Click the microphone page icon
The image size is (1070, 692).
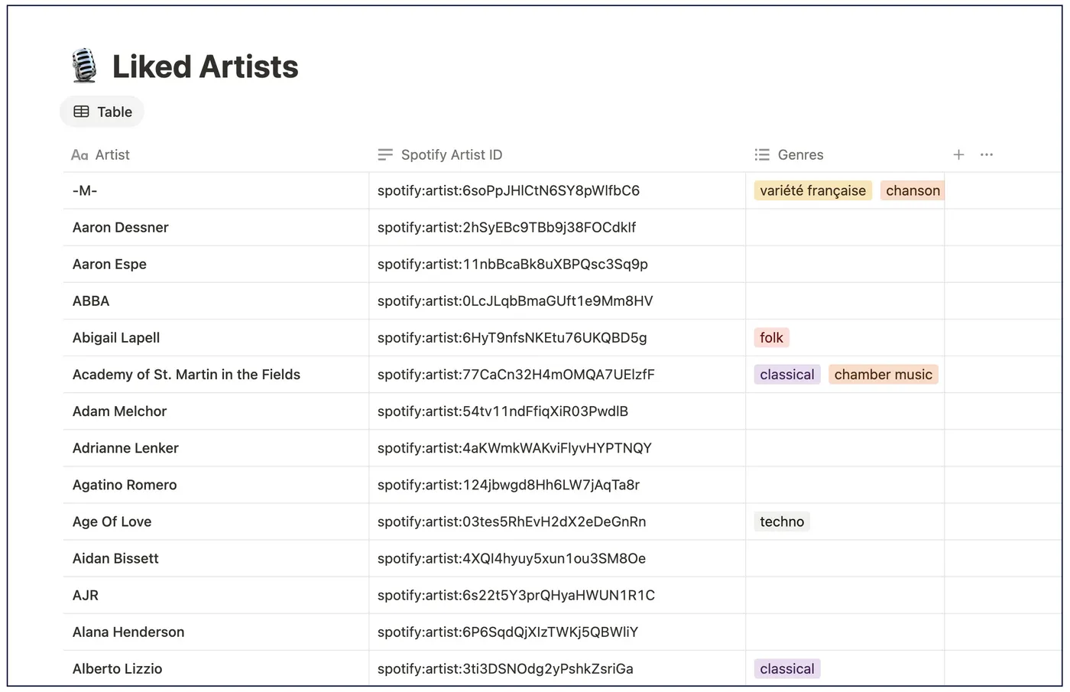point(84,66)
